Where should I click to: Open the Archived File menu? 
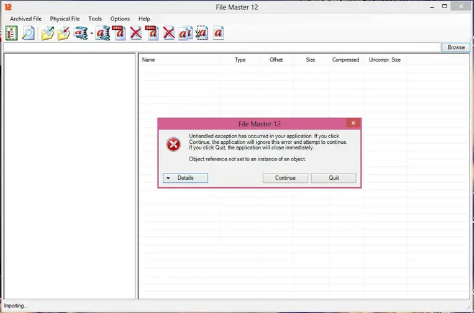25,19
